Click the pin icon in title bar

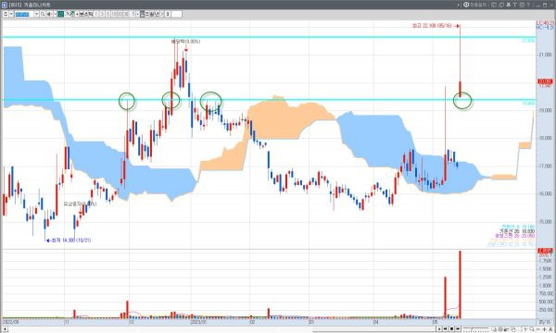508,5
